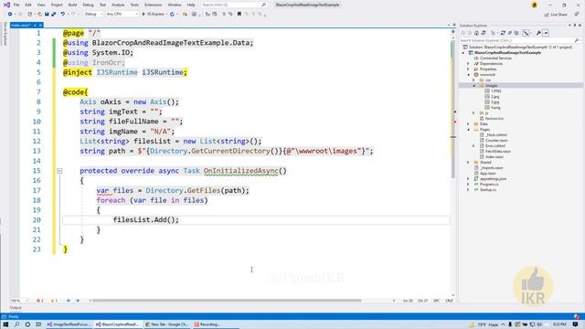Expand the js folder
Screen dimensions: 585x329
(473, 113)
